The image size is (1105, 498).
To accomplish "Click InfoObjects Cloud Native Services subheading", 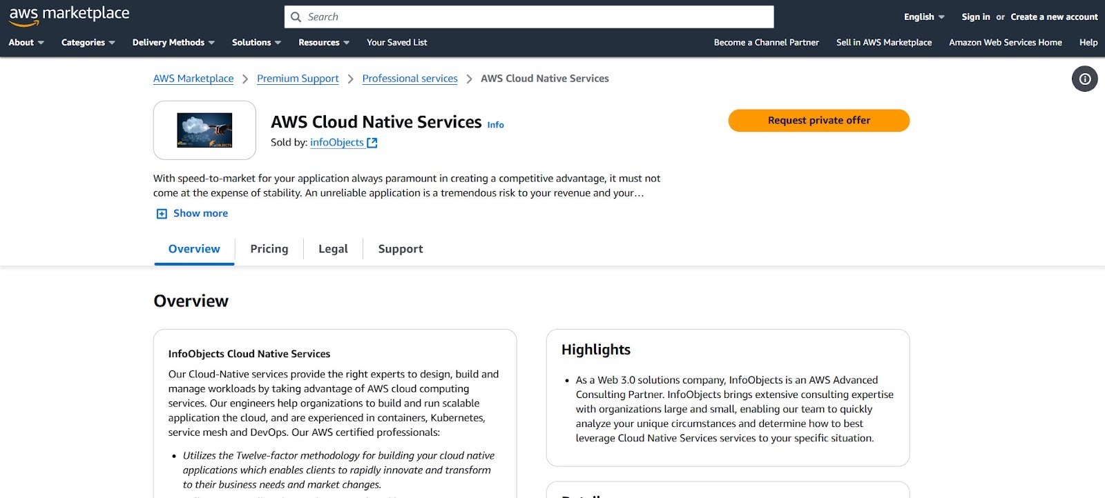I will pos(249,354).
